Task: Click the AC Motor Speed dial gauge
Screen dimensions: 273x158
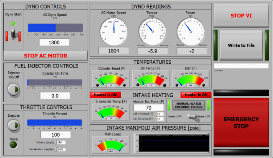Action: click(114, 32)
